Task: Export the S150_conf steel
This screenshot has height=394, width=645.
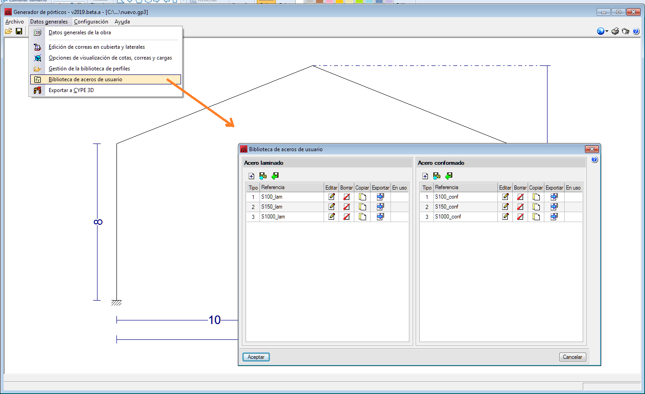Action: (554, 207)
